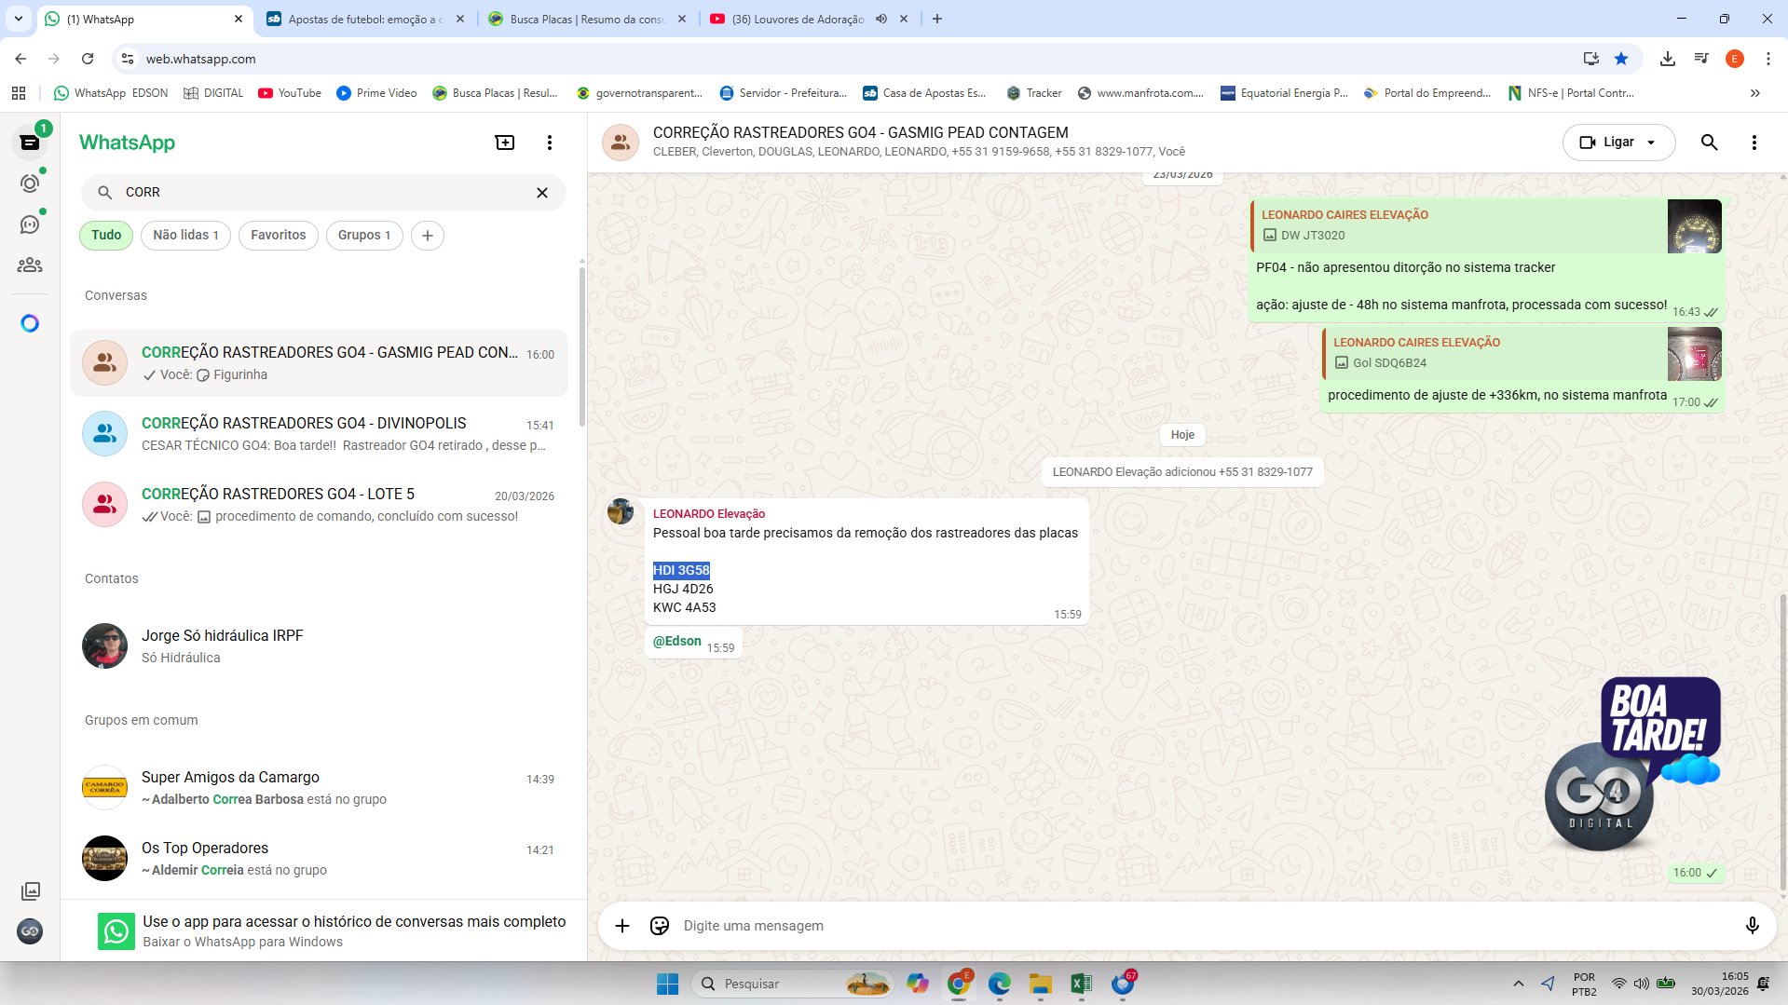Expand the Ligar call dropdown
Screen dimensions: 1788x1005
(1651, 143)
